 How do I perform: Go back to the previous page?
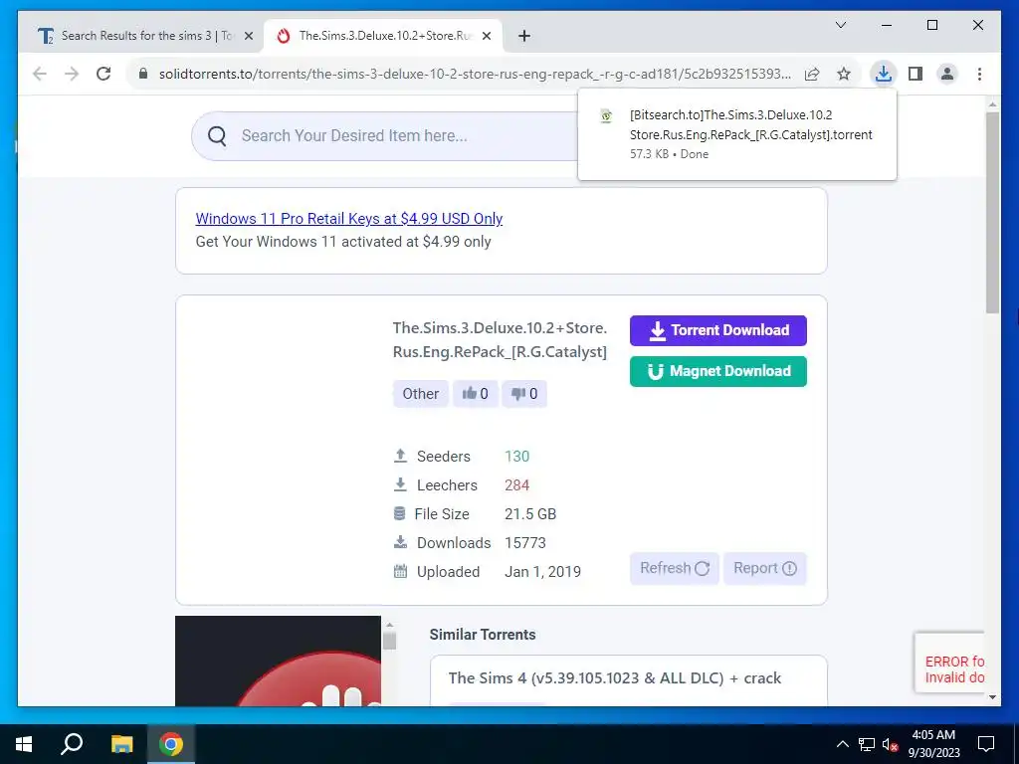pos(40,74)
